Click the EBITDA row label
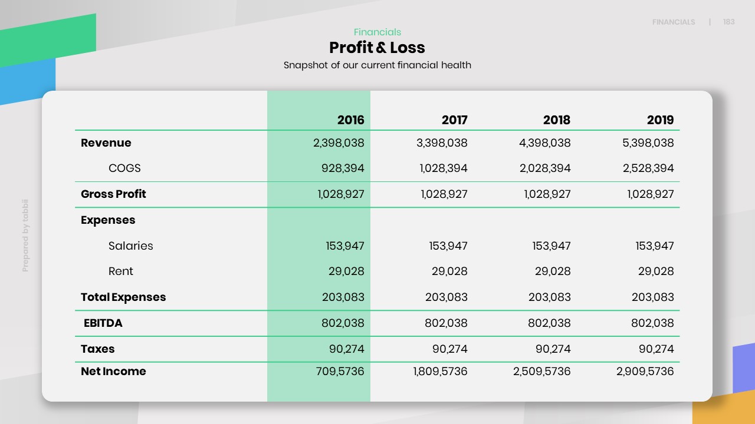This screenshot has width=755, height=424. coord(103,323)
